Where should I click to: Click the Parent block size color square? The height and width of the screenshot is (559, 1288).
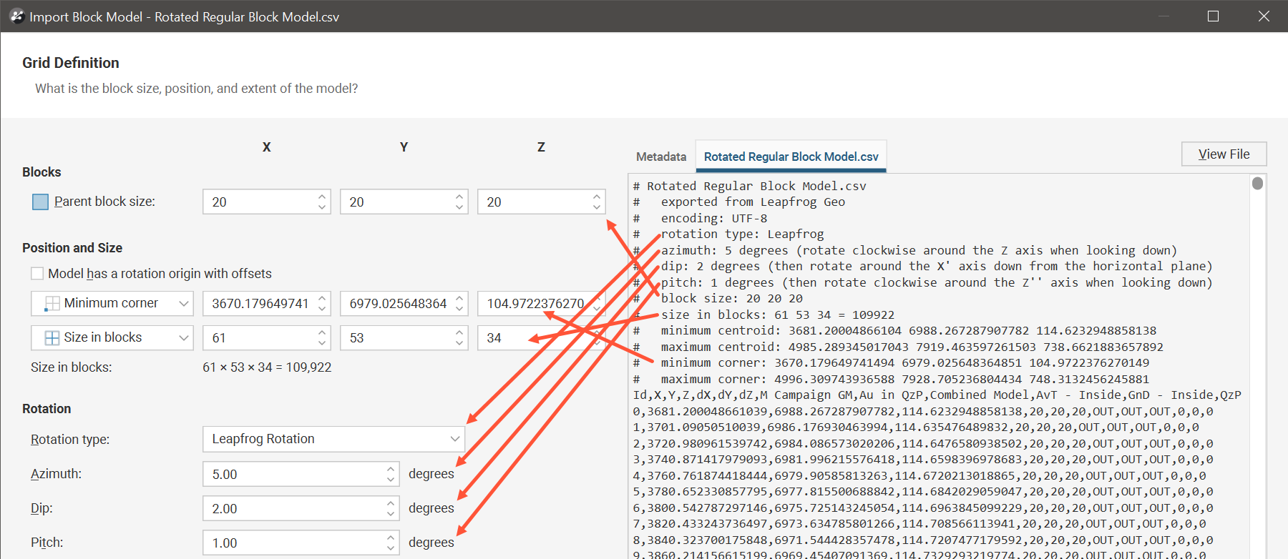point(40,202)
